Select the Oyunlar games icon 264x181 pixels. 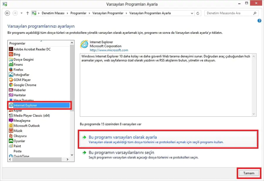click(11, 141)
